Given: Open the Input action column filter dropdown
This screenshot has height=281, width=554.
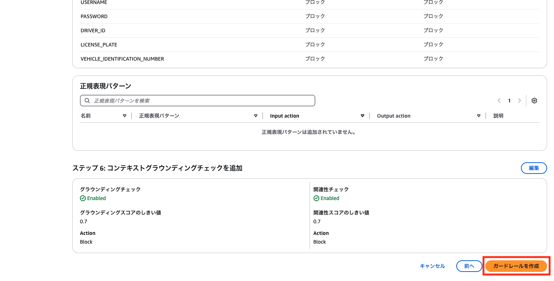Looking at the screenshot, I should coord(362,115).
